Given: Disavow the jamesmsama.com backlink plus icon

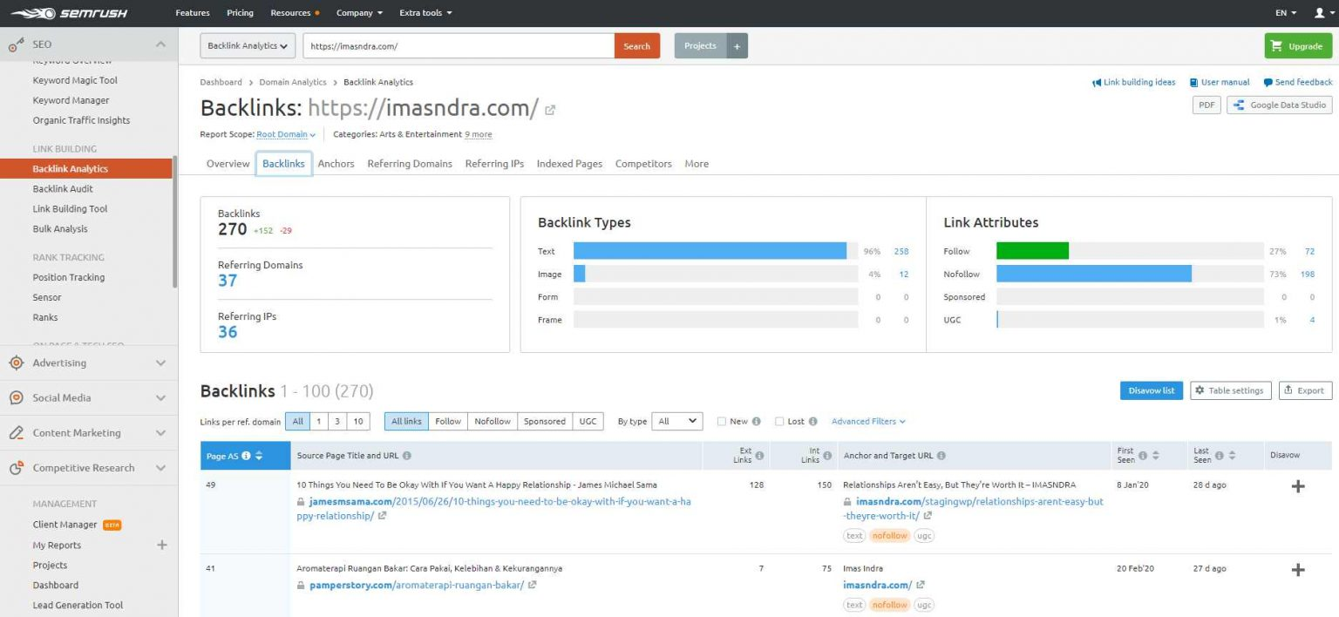Looking at the screenshot, I should coord(1298,486).
